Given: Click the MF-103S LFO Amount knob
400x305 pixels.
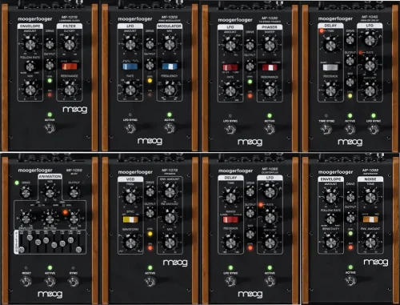Looking at the screenshot, I should tap(230, 46).
